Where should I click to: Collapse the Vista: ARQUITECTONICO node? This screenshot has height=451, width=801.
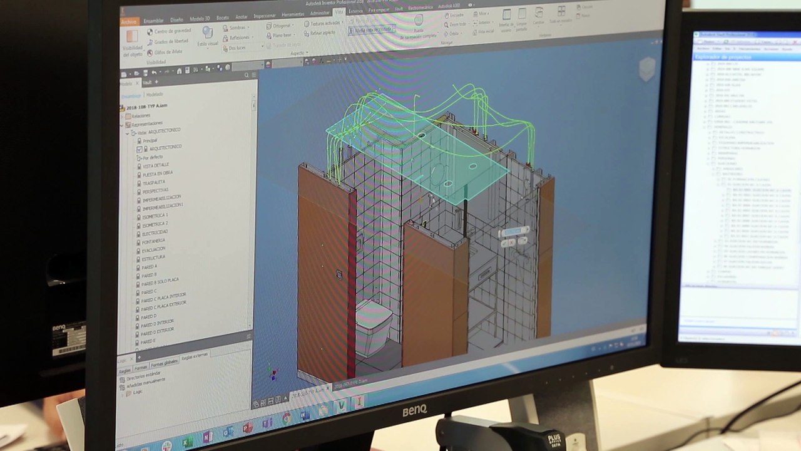[x=127, y=133]
